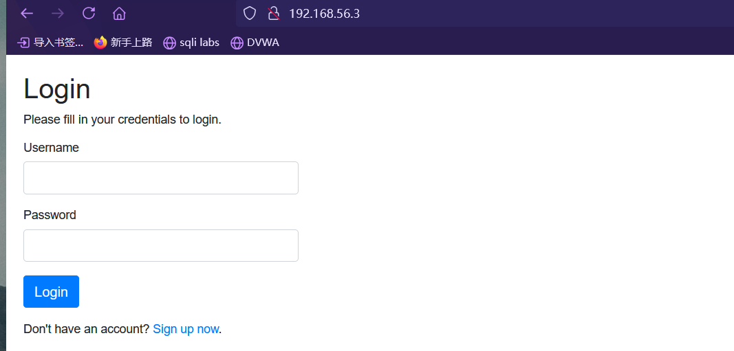Follow the Sign up now link
This screenshot has width=734, height=351.
click(186, 329)
